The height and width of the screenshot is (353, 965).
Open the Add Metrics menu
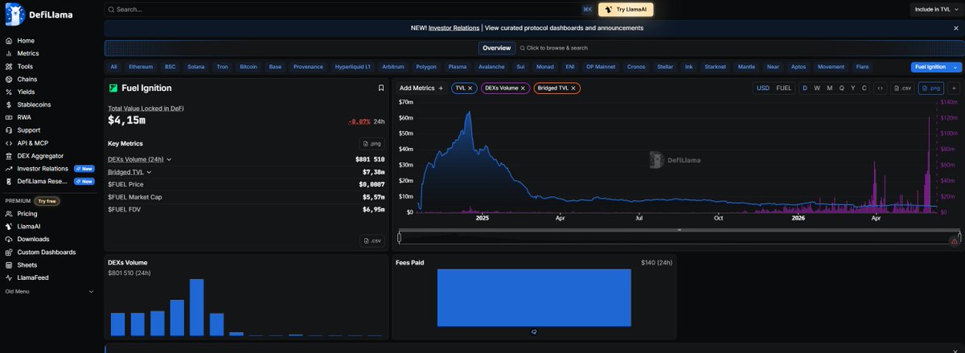[x=422, y=88]
